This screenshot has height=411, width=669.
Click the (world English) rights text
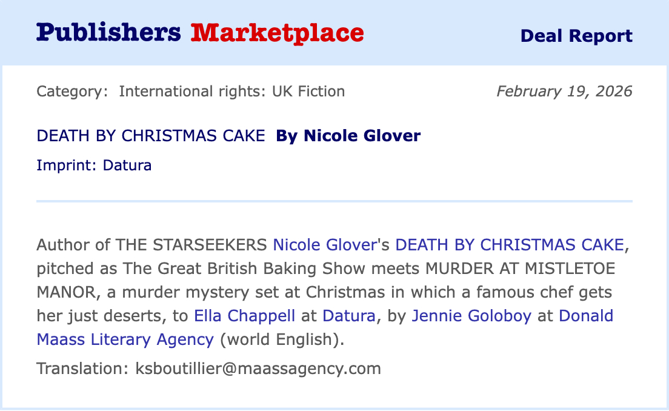coord(281,339)
